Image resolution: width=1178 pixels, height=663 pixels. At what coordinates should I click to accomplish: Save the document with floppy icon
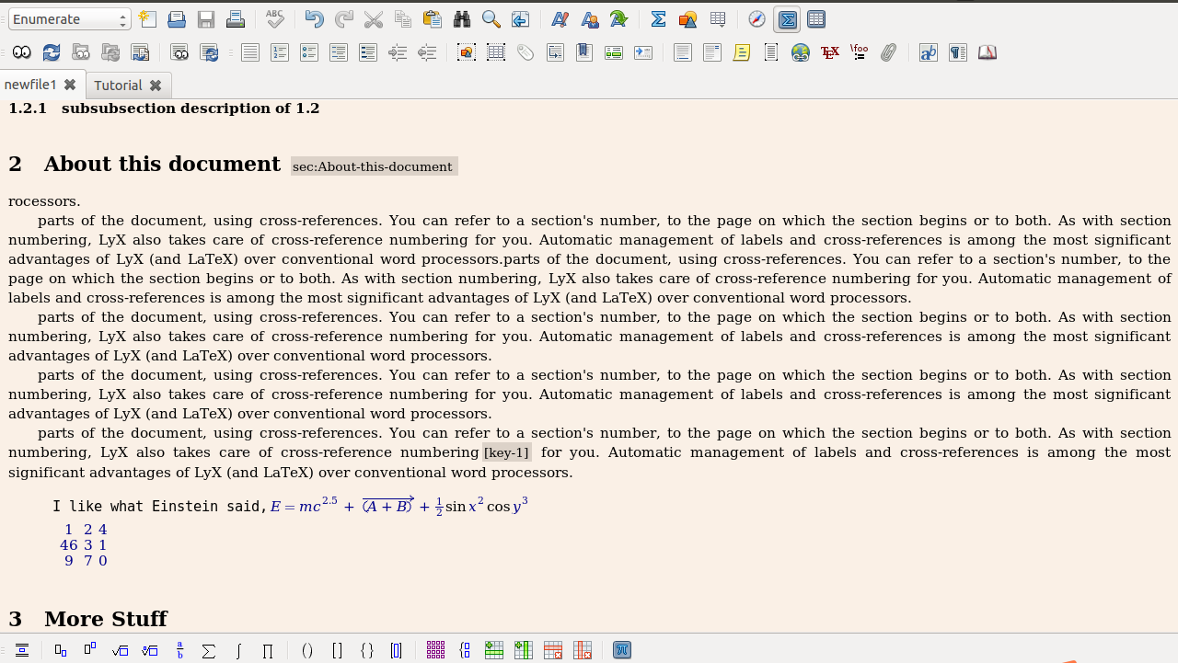206,19
